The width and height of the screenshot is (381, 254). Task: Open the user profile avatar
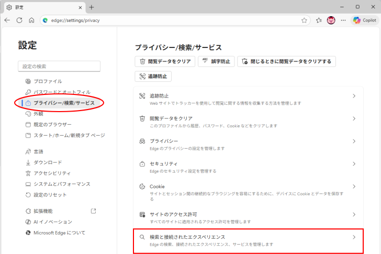331,20
